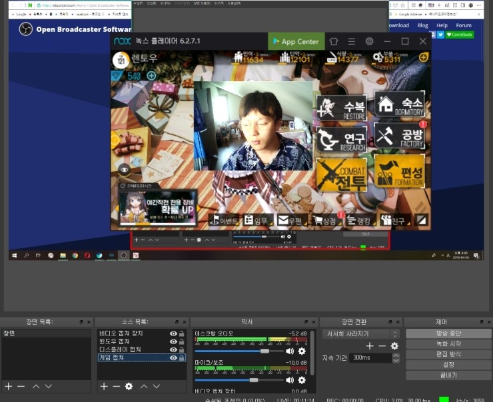Viewport: 493px width, 402px height.
Task: Open OBS 설정 settings button
Action: coord(448,365)
